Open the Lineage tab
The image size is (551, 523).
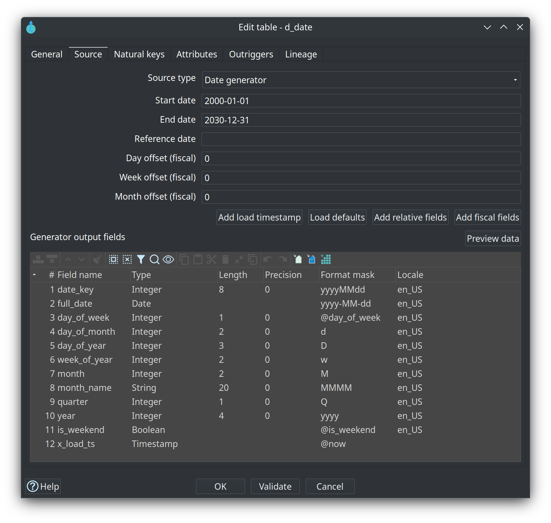click(301, 54)
